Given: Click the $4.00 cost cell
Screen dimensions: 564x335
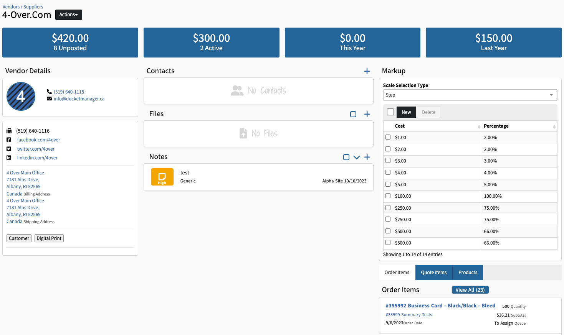Looking at the screenshot, I should [438, 173].
